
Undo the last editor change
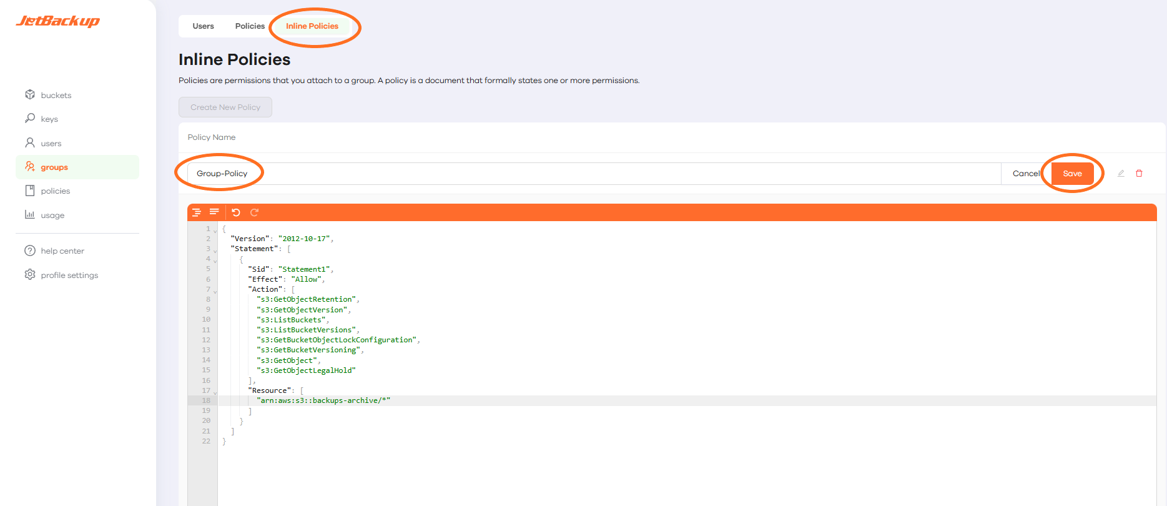click(x=236, y=212)
